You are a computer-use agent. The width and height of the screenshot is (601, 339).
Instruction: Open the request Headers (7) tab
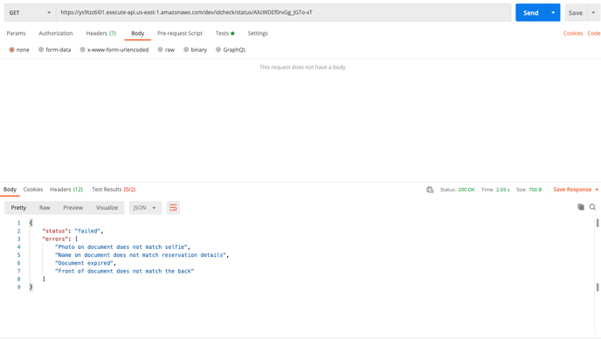[100, 33]
